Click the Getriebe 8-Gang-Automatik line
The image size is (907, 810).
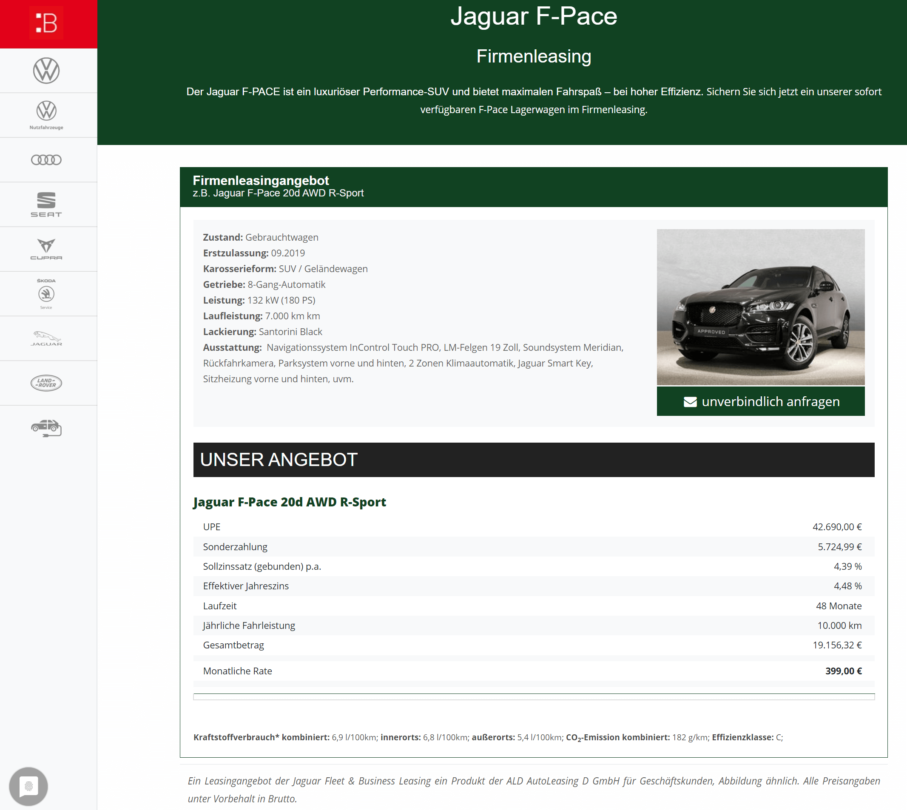click(x=264, y=285)
